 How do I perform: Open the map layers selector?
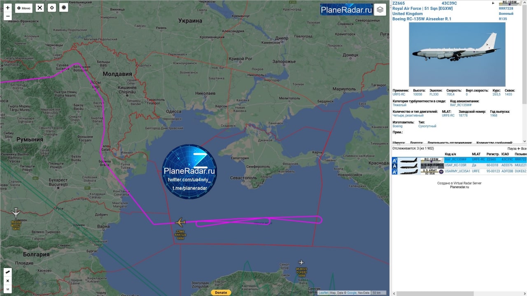[x=380, y=9]
